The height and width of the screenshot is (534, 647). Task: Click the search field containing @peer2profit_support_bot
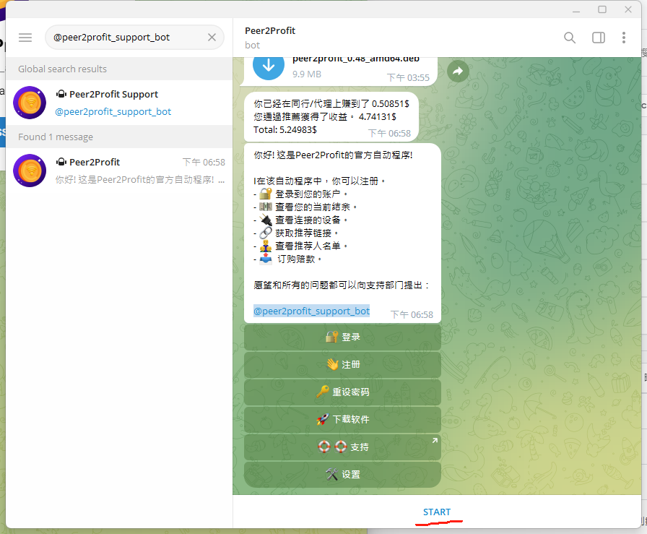coord(134,38)
